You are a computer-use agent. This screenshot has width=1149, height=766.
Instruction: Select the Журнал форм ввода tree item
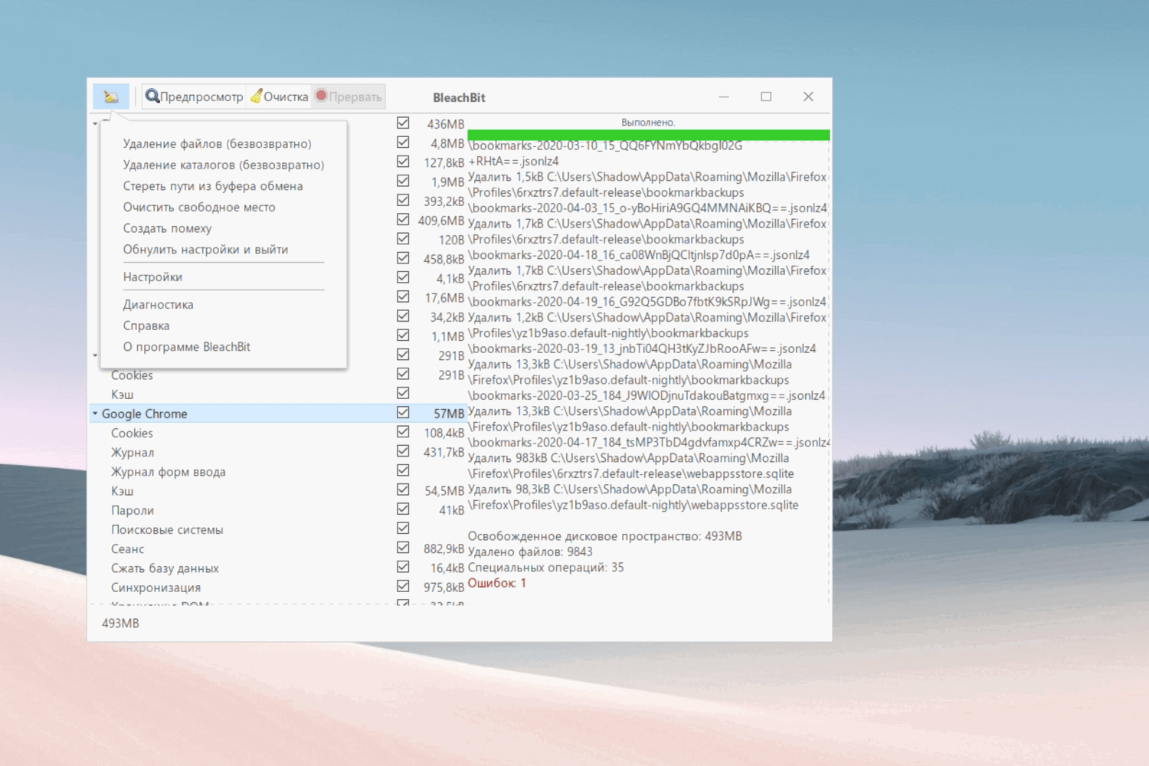pyautogui.click(x=169, y=472)
